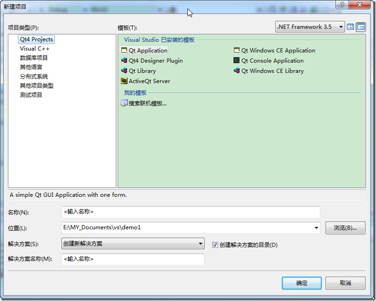Open the 创建新解决方案 solution dropdown
The image size is (376, 301).
point(133,243)
